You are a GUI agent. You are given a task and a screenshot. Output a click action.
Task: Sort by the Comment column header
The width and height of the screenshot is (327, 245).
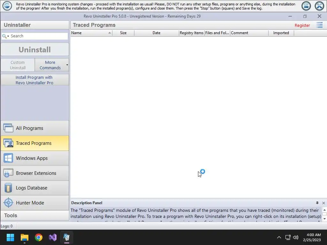click(249, 33)
